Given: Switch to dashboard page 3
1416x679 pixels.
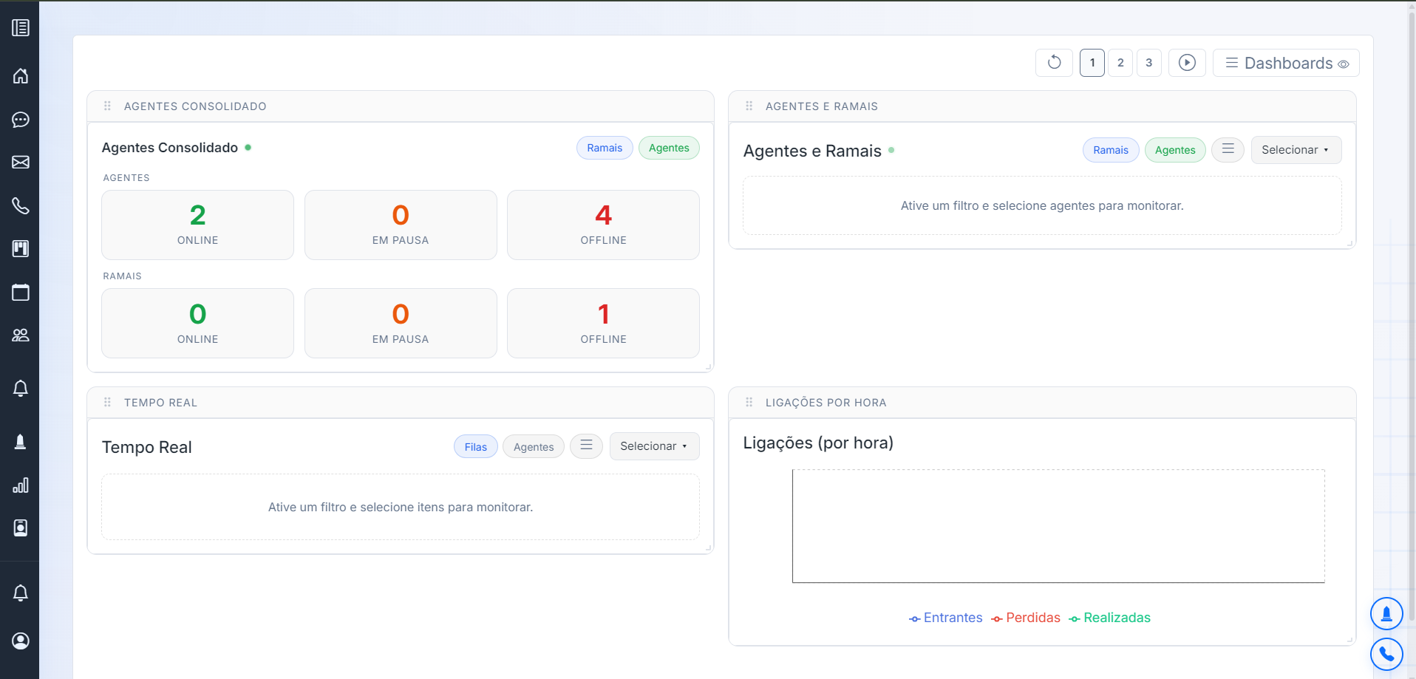Looking at the screenshot, I should [1148, 63].
